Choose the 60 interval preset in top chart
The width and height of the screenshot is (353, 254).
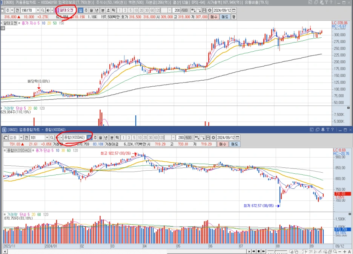[152, 10]
